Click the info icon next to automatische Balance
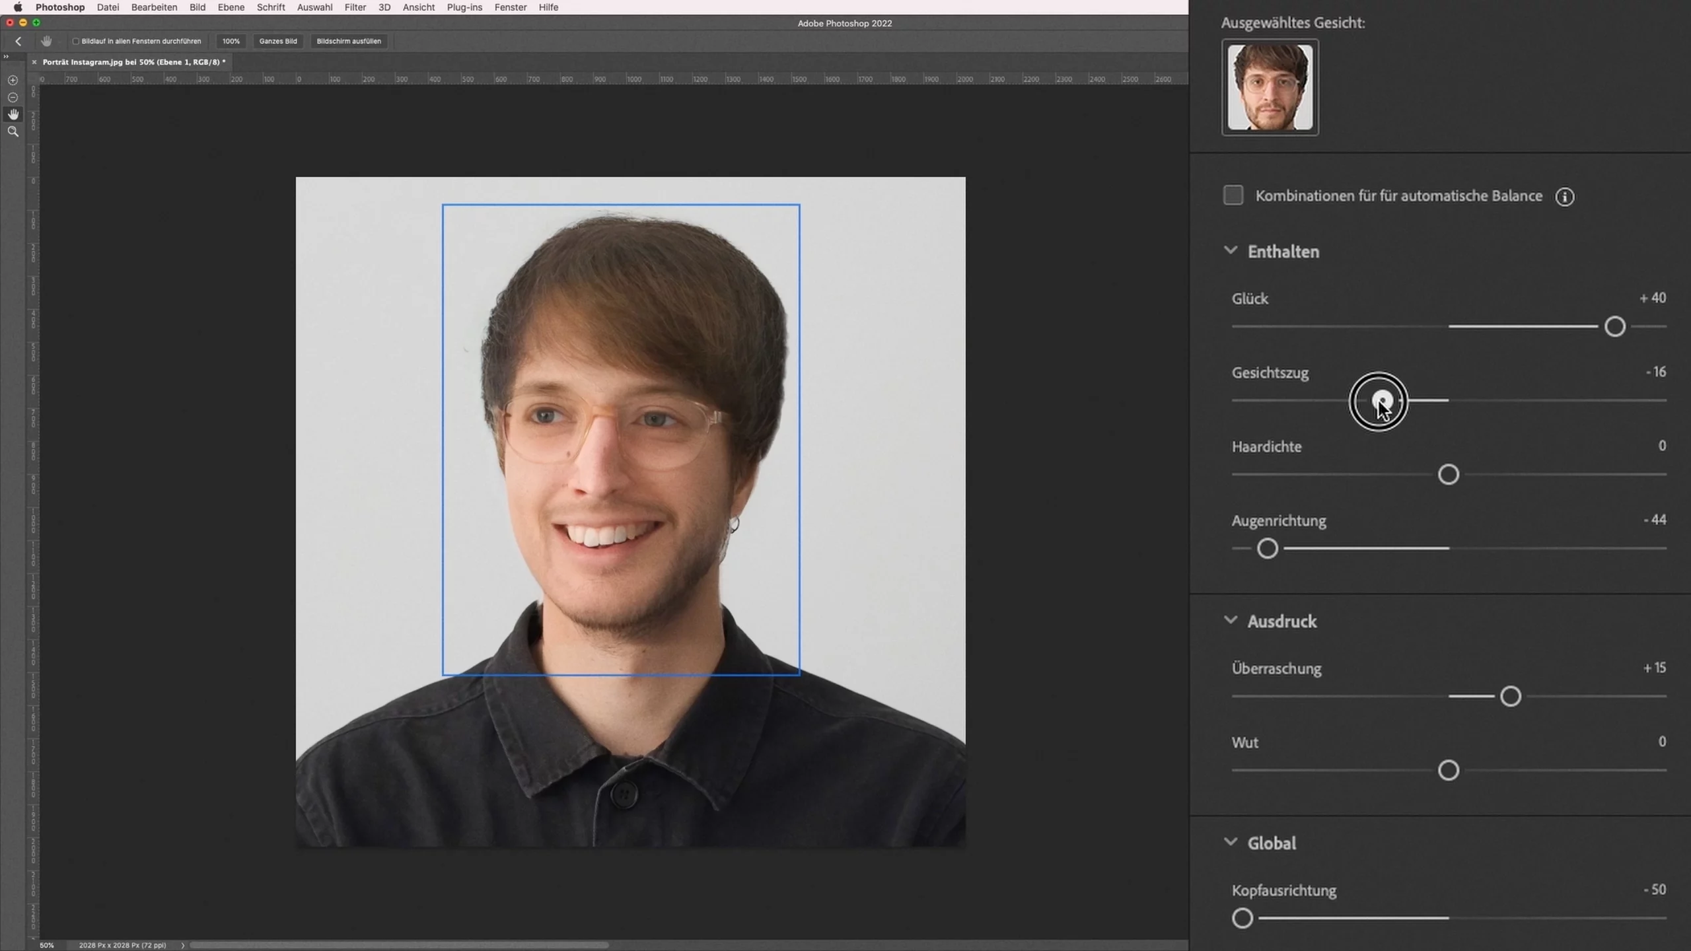The height and width of the screenshot is (951, 1691). tap(1564, 197)
